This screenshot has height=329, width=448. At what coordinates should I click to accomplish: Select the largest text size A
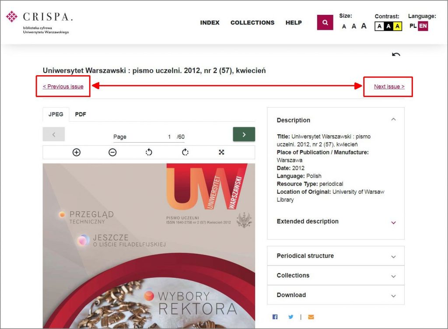pos(364,26)
